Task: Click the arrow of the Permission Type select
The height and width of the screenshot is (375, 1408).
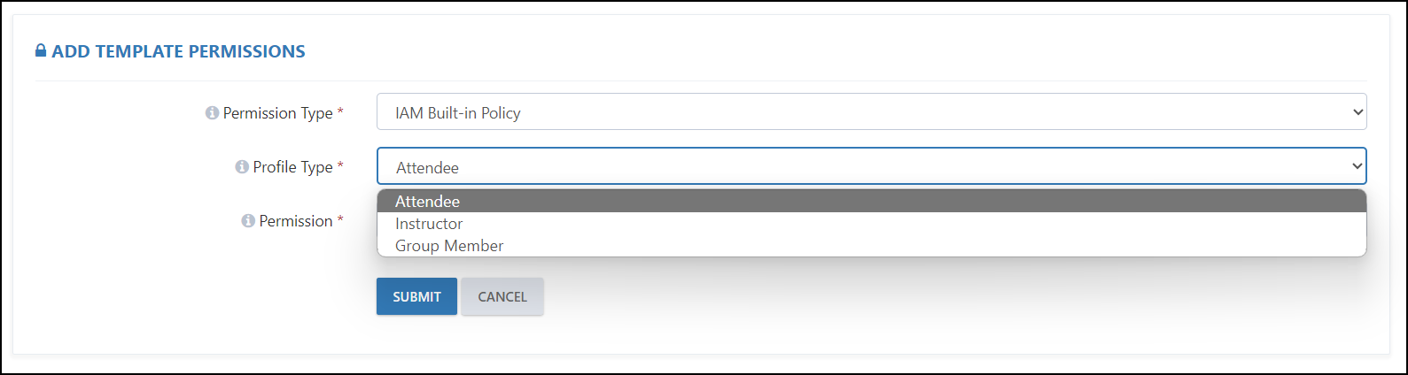Action: click(1357, 112)
